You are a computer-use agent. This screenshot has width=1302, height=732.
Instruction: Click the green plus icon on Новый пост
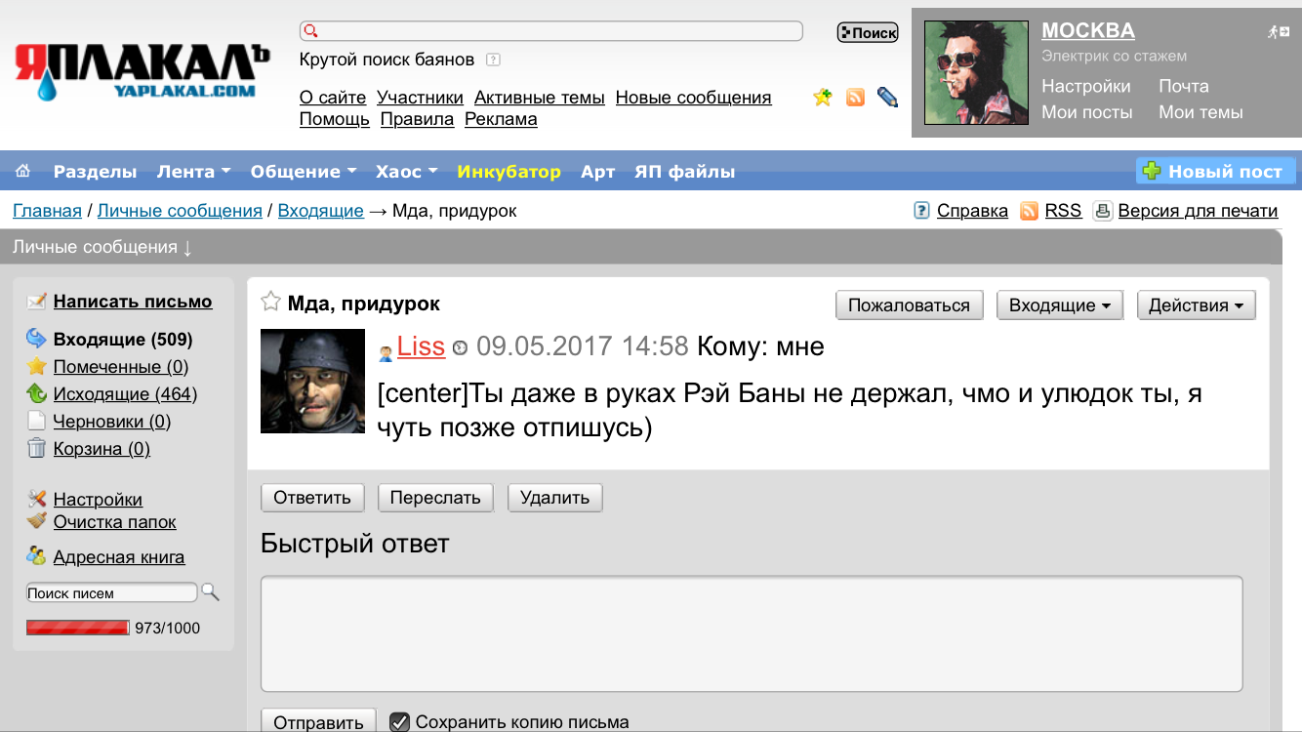1152,171
